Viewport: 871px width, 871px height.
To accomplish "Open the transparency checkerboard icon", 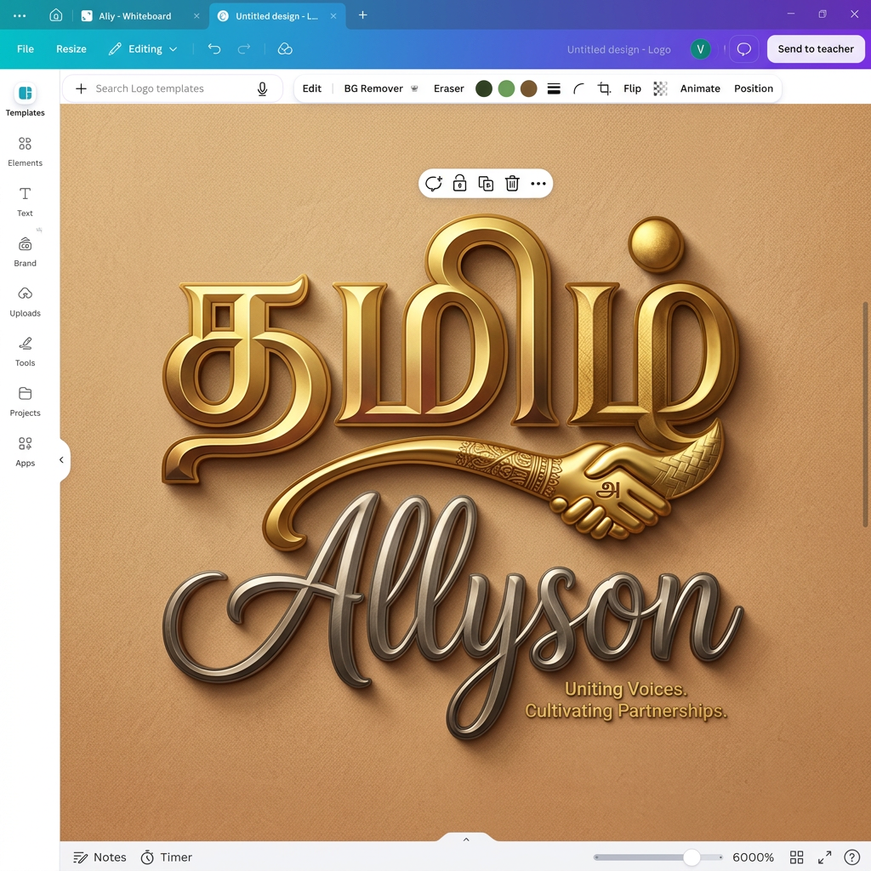I will [x=660, y=88].
